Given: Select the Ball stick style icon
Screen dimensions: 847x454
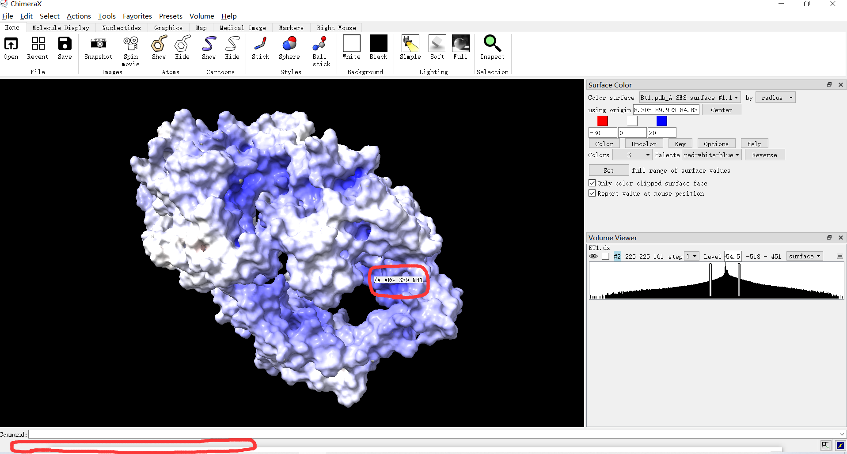Looking at the screenshot, I should 319,44.
